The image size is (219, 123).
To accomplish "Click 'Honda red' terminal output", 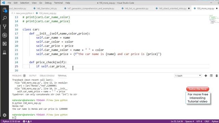I will pos(17,106).
